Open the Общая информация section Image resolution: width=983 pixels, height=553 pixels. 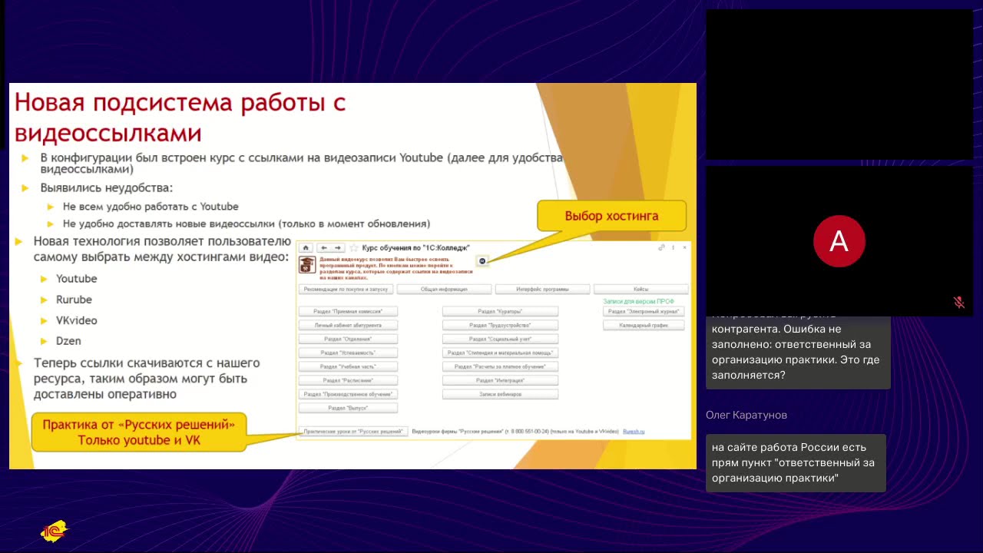[x=444, y=290]
